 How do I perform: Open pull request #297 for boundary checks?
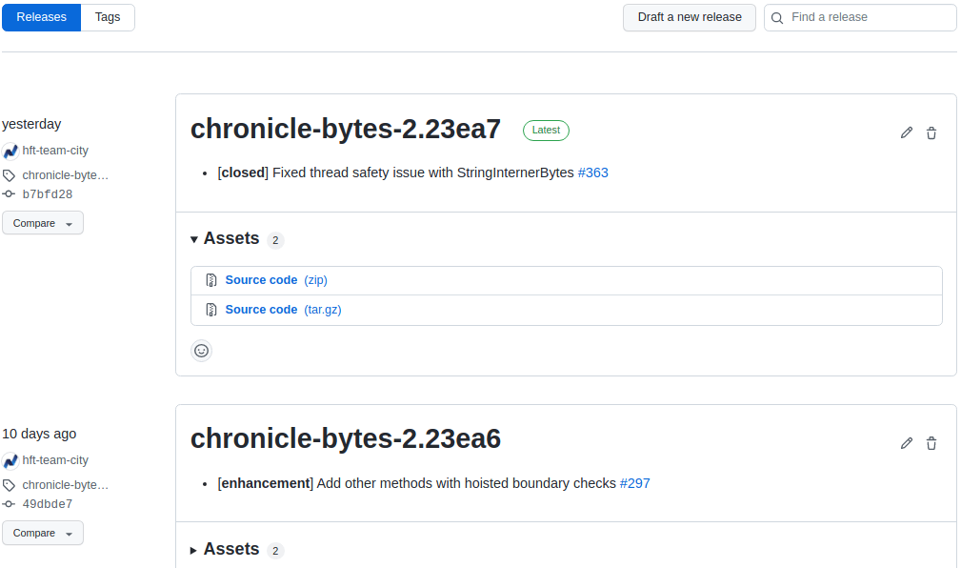click(x=634, y=483)
